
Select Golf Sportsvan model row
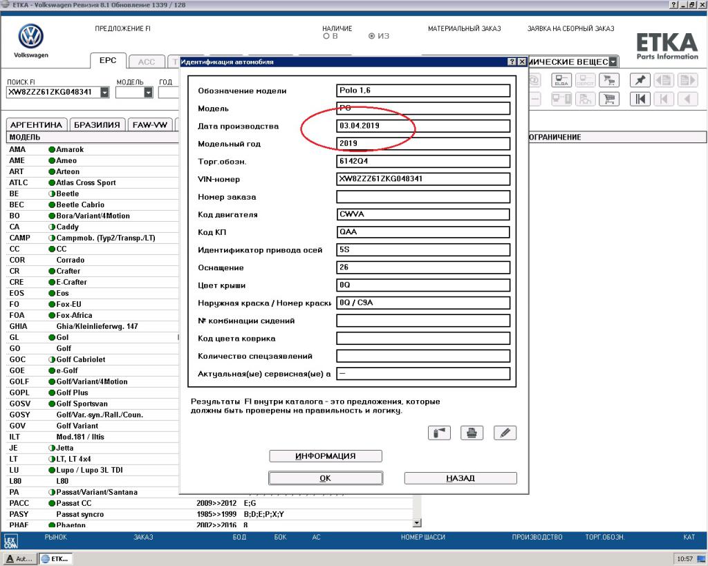point(93,404)
